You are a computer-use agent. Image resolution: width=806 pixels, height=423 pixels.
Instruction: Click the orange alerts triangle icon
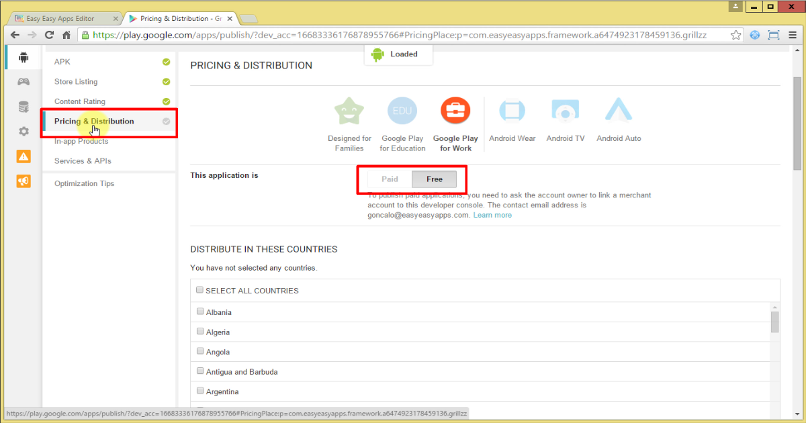[23, 156]
